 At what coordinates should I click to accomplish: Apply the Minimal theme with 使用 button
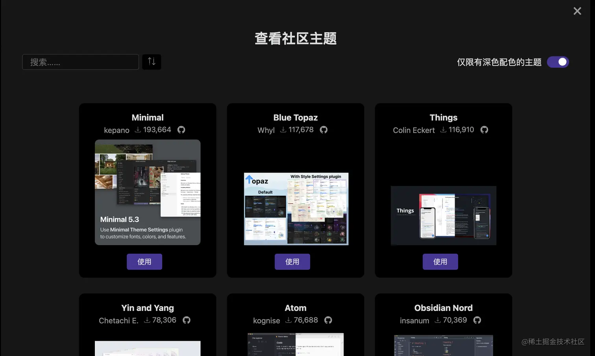pyautogui.click(x=144, y=262)
